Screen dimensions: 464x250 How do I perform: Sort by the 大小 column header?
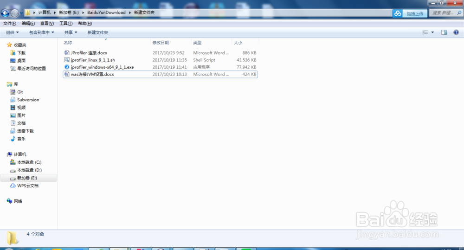[238, 43]
